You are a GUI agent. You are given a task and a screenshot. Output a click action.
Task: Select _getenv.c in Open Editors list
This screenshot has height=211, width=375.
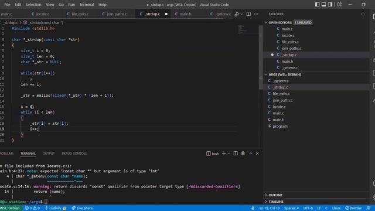316,68
